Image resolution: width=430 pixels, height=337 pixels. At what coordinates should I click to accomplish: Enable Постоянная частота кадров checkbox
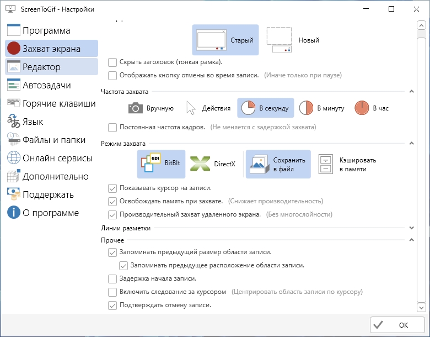click(112, 127)
